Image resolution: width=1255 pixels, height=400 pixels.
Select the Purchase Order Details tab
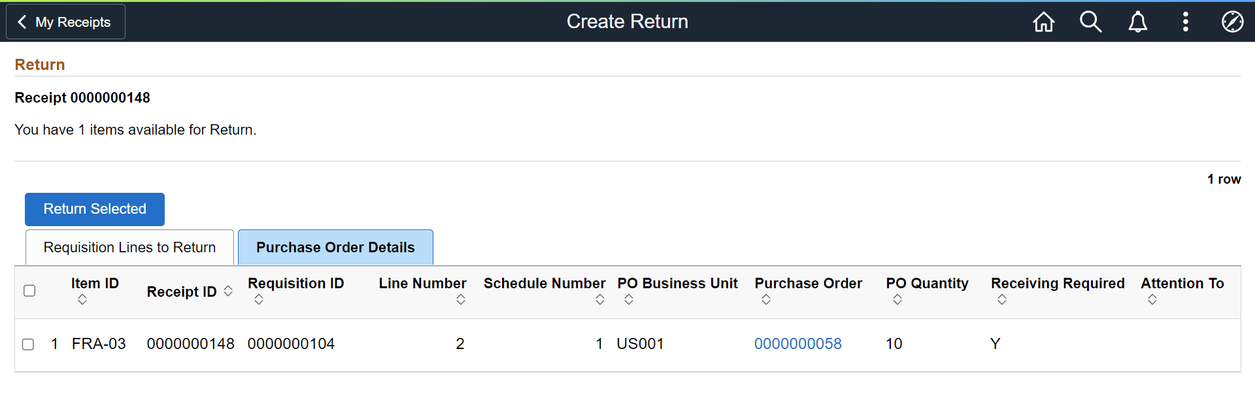335,248
